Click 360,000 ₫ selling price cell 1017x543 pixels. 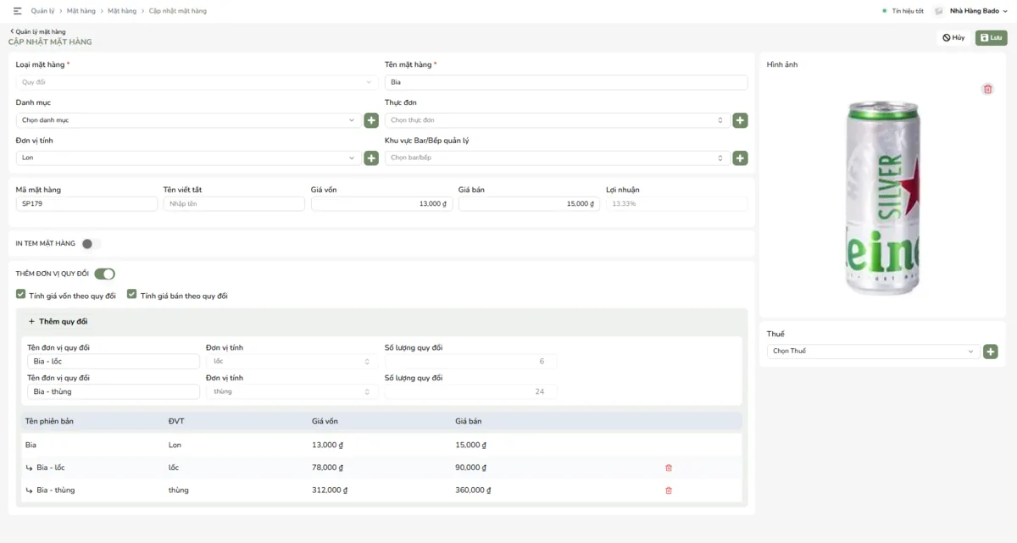pyautogui.click(x=473, y=490)
